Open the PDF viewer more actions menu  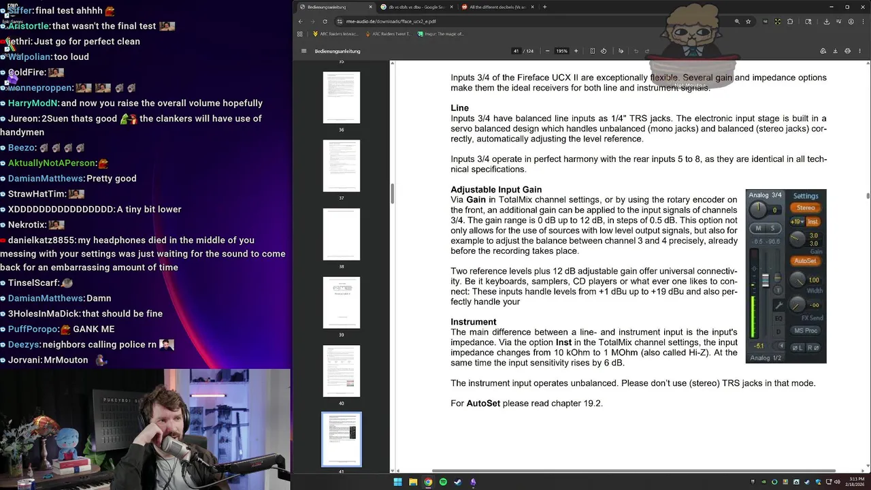pos(859,51)
